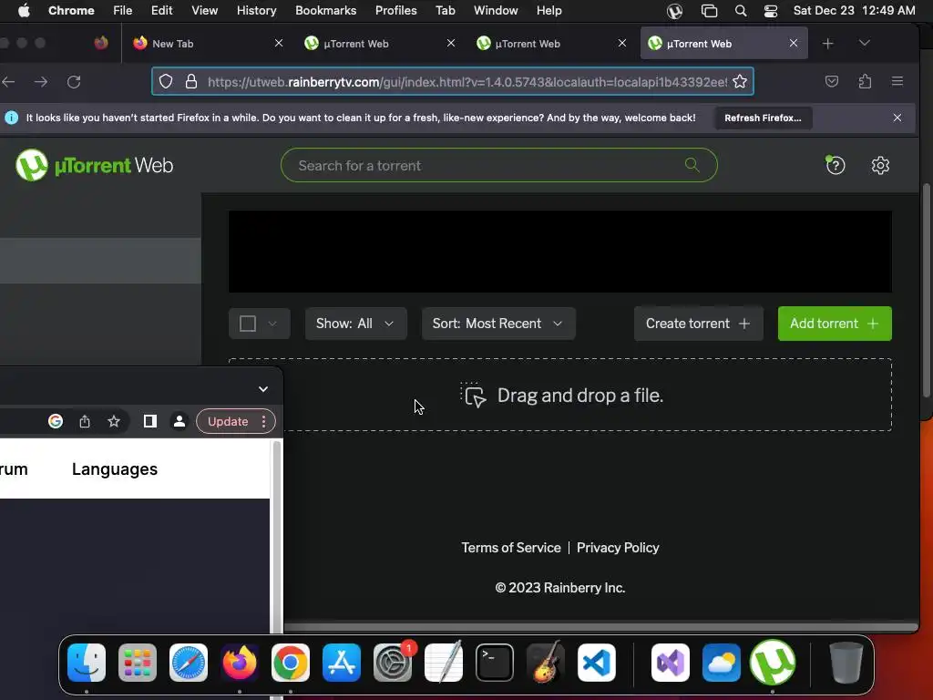This screenshot has width=933, height=700.
Task: Click the search magnifier in torrent search
Action: [x=692, y=165]
